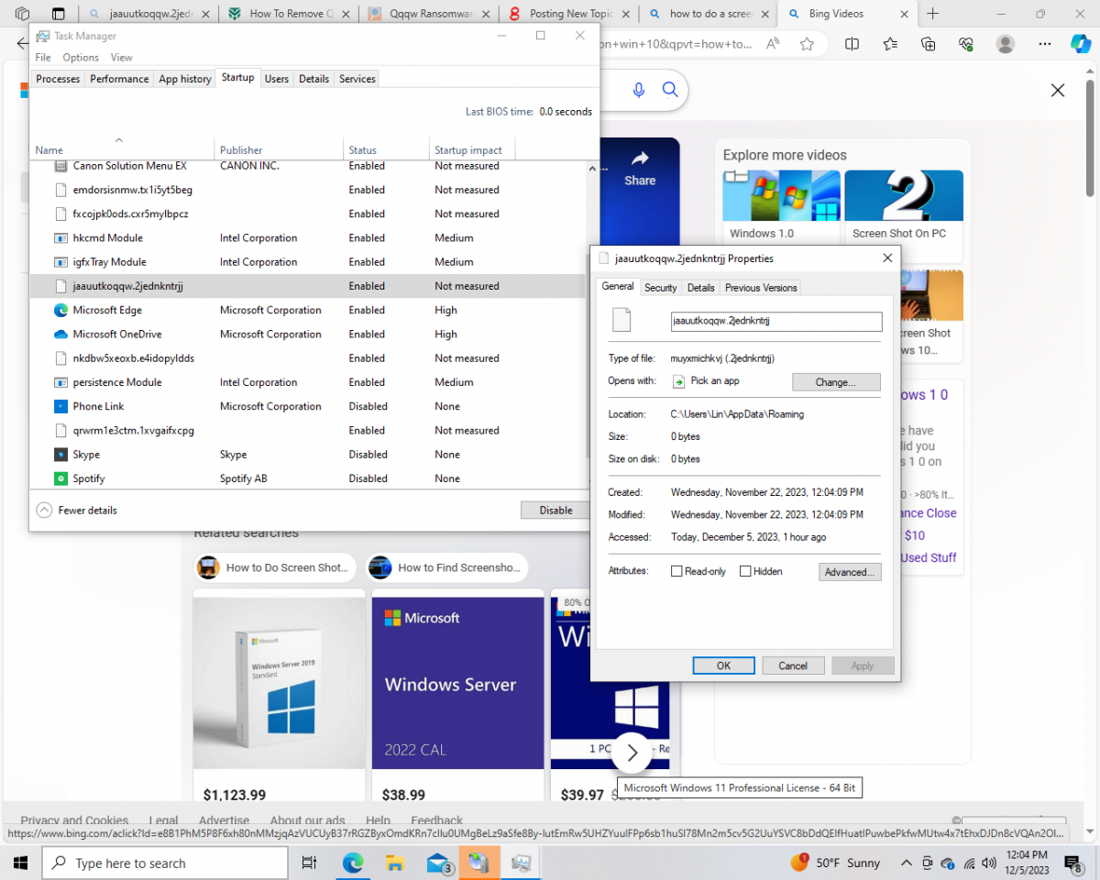Click the Microsoft OneDrive cloud icon

click(60, 335)
